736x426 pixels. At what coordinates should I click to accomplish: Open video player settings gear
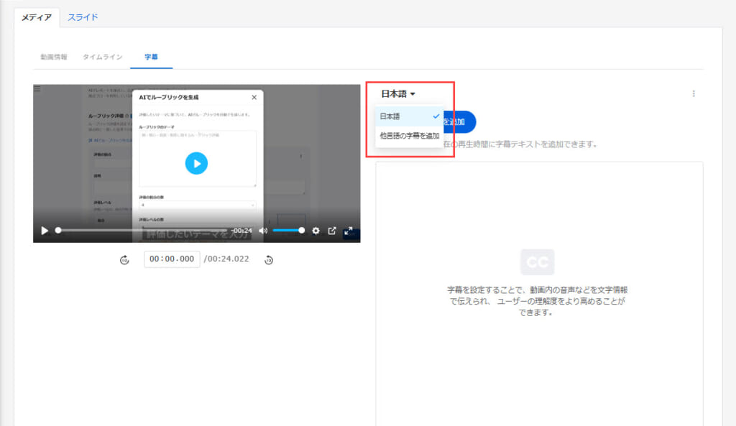tap(316, 231)
